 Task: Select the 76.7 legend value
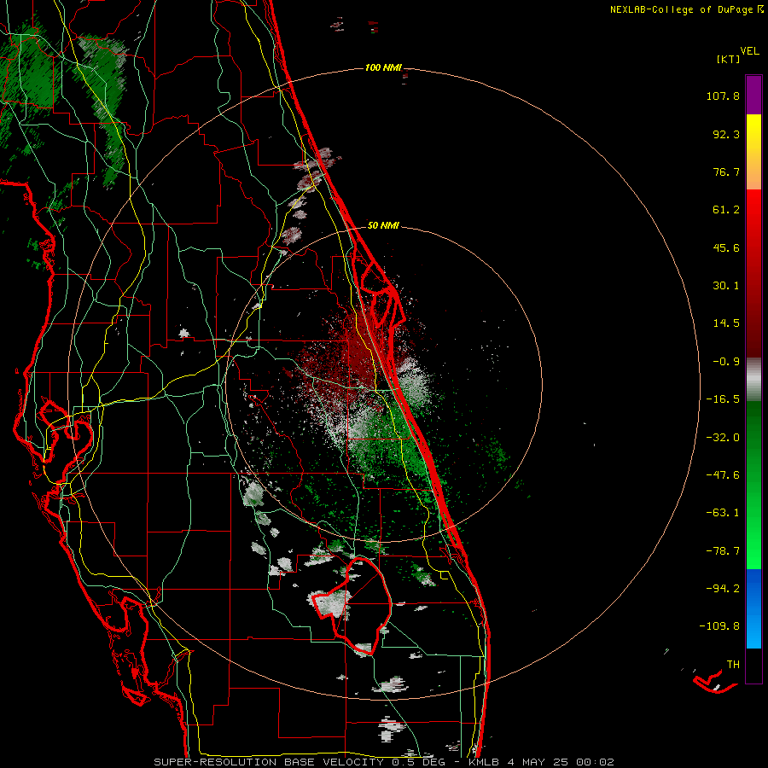726,172
